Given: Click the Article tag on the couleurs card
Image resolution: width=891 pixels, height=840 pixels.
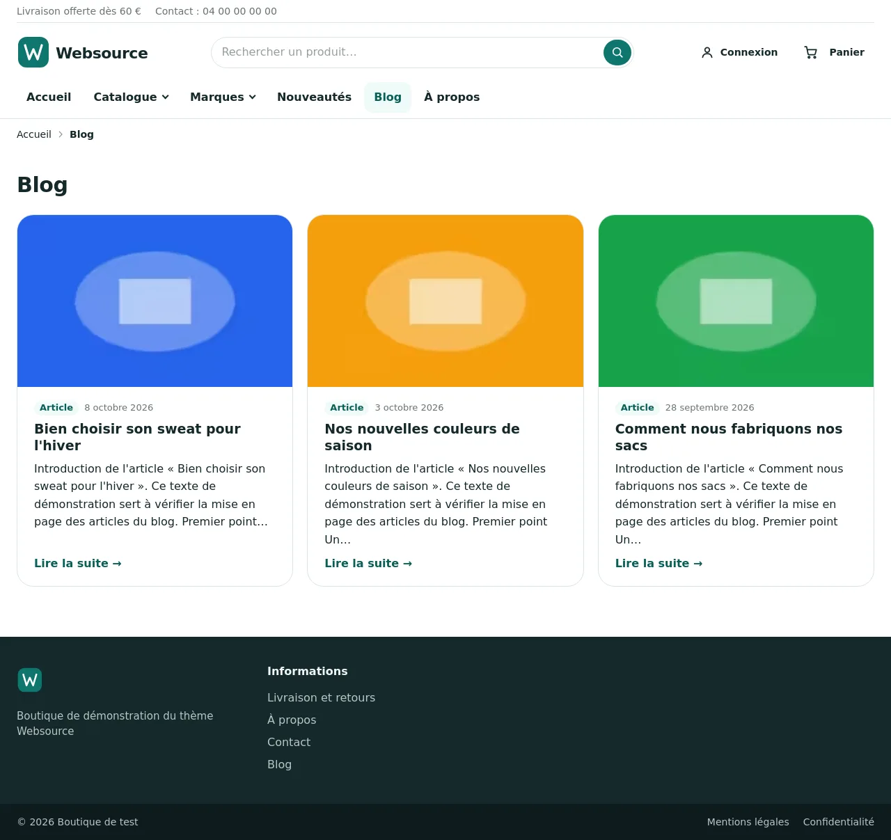Looking at the screenshot, I should tap(347, 408).
